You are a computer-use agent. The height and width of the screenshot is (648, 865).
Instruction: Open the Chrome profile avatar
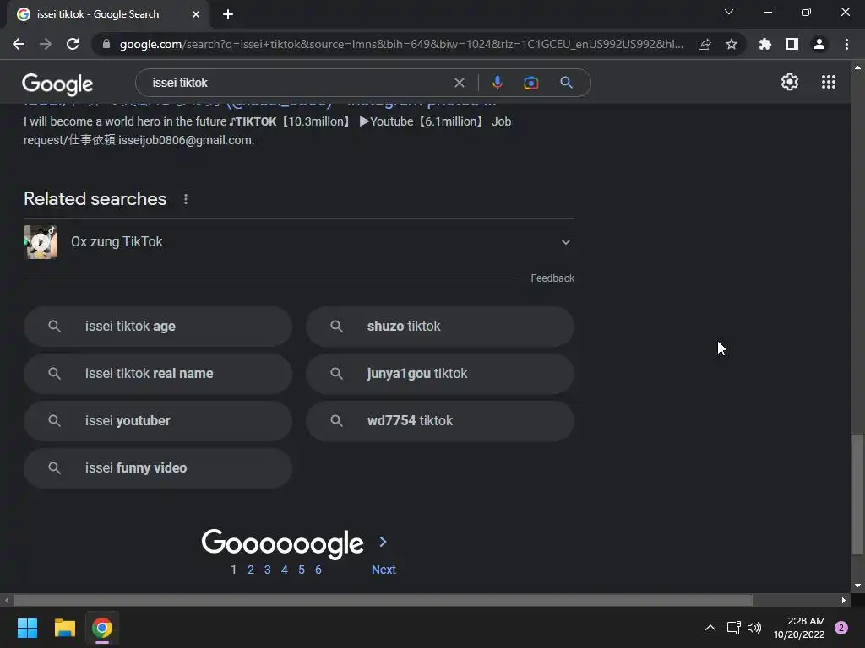(819, 44)
